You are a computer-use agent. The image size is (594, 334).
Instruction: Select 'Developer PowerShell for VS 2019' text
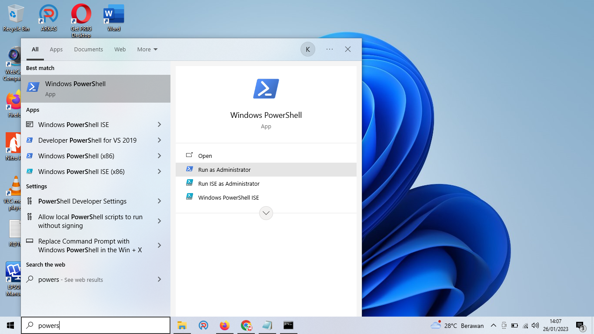pyautogui.click(x=87, y=140)
